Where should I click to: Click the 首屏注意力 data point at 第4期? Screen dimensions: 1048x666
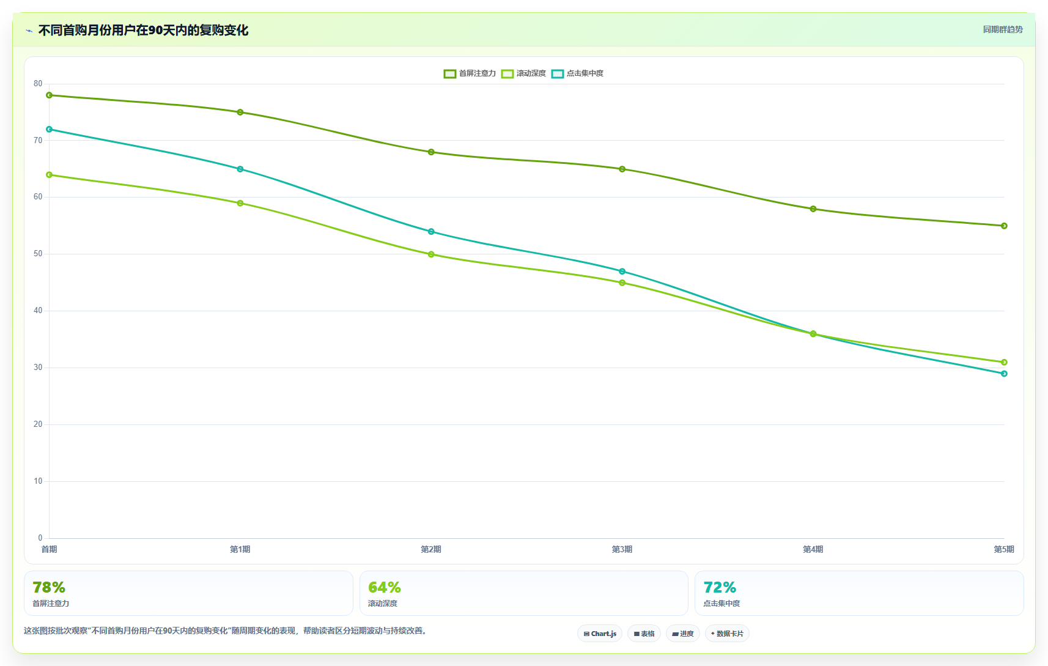[x=813, y=209]
